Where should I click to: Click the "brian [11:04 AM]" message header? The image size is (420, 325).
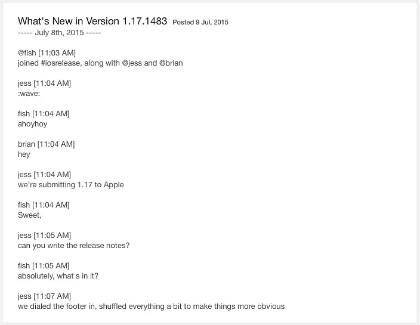[47, 144]
